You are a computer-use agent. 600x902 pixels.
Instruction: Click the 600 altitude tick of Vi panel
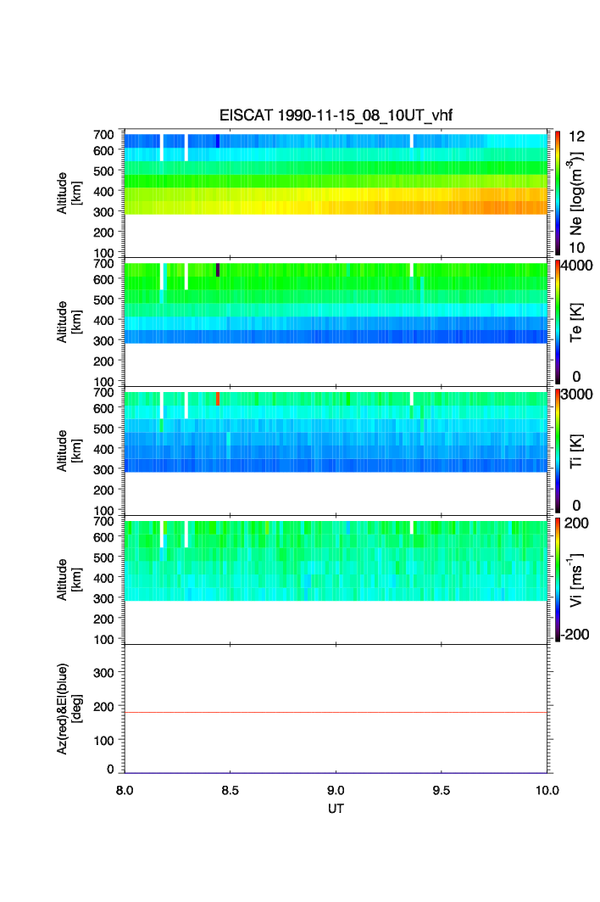coord(103,537)
